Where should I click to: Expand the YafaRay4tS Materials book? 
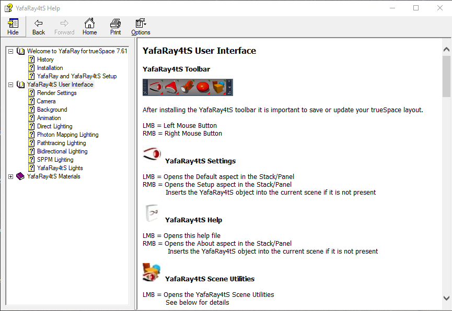10,176
